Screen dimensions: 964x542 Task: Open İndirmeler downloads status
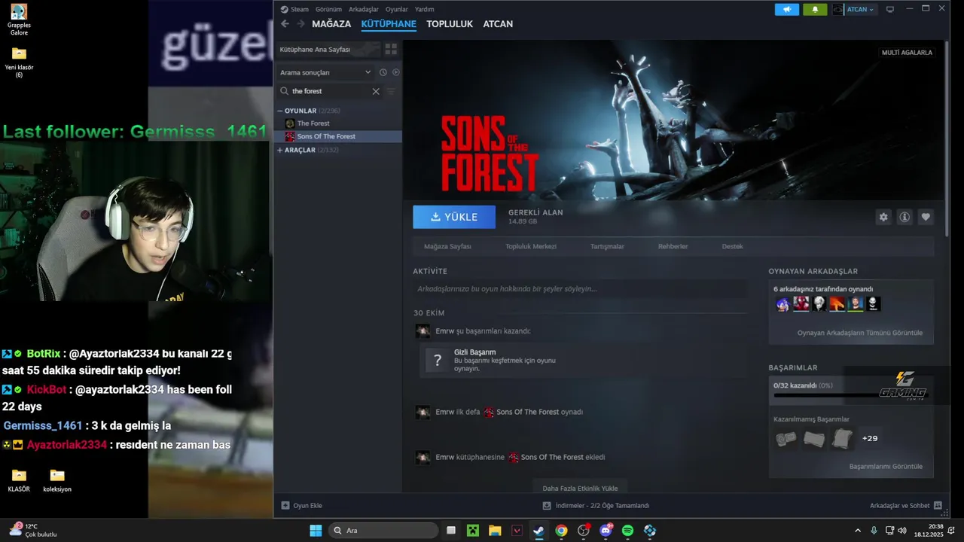click(x=596, y=506)
